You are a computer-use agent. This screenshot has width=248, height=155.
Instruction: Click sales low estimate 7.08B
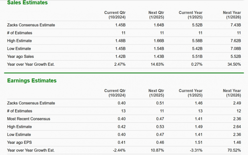236,49
